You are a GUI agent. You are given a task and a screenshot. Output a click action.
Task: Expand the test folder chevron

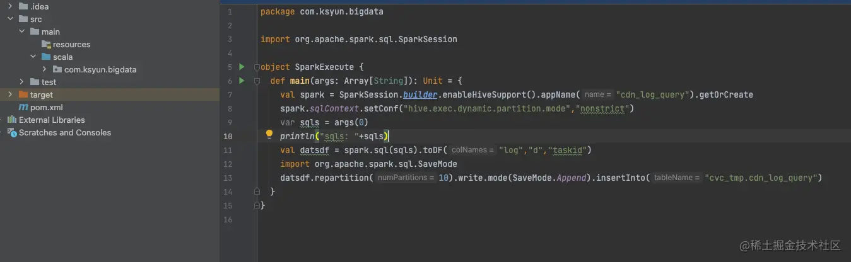(21, 82)
